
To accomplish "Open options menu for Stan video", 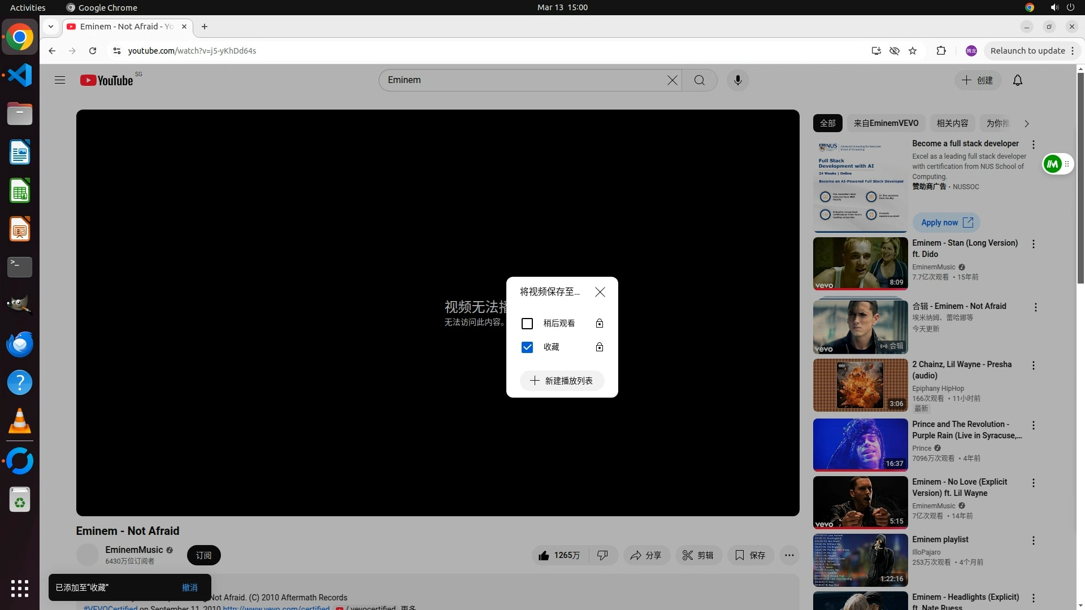I will pos(1033,244).
